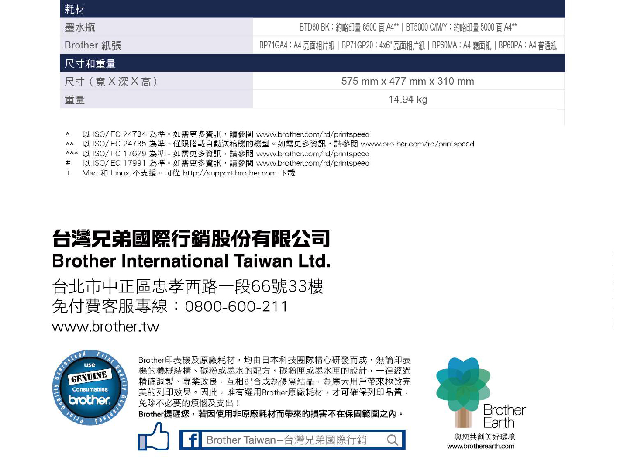Image resolution: width=624 pixels, height=474 pixels.
Task: Click the Brother Earth tree logo
Action: 463,392
